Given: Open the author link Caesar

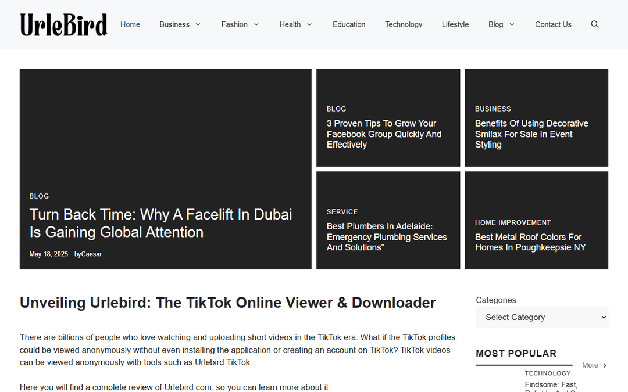Looking at the screenshot, I should (x=91, y=254).
